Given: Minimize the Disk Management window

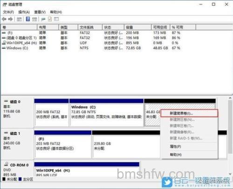Looking at the screenshot, I should coord(201,4).
